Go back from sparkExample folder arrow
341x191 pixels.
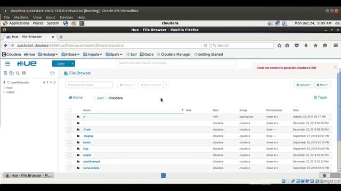click(x=4, y=82)
